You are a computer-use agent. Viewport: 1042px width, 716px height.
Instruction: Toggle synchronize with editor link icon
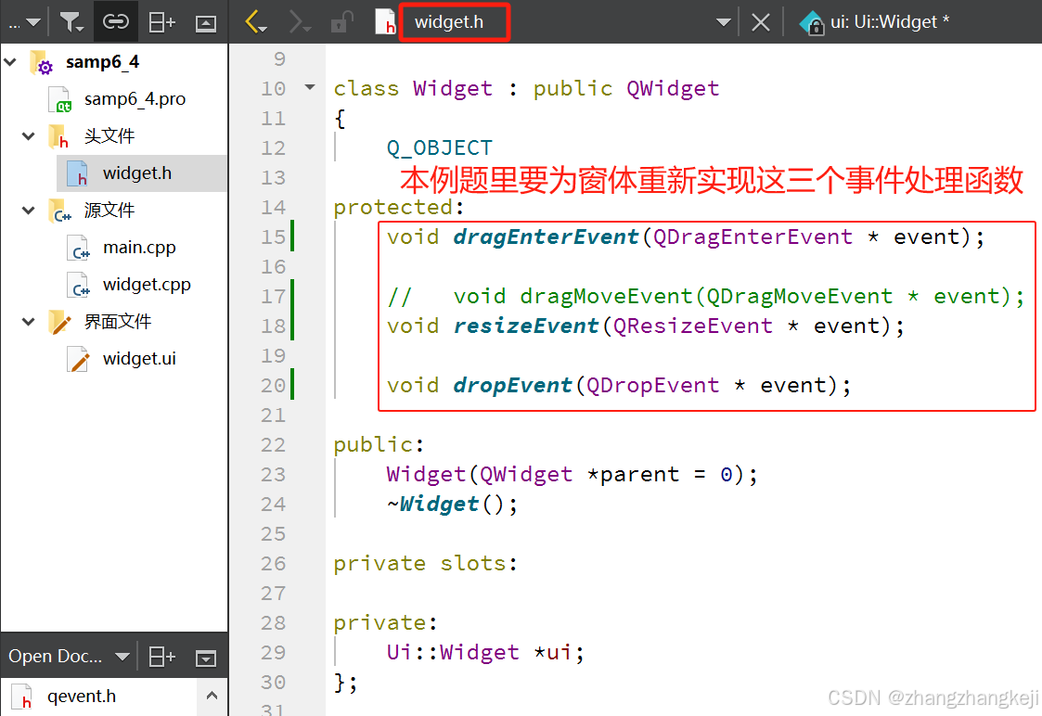[x=116, y=22]
